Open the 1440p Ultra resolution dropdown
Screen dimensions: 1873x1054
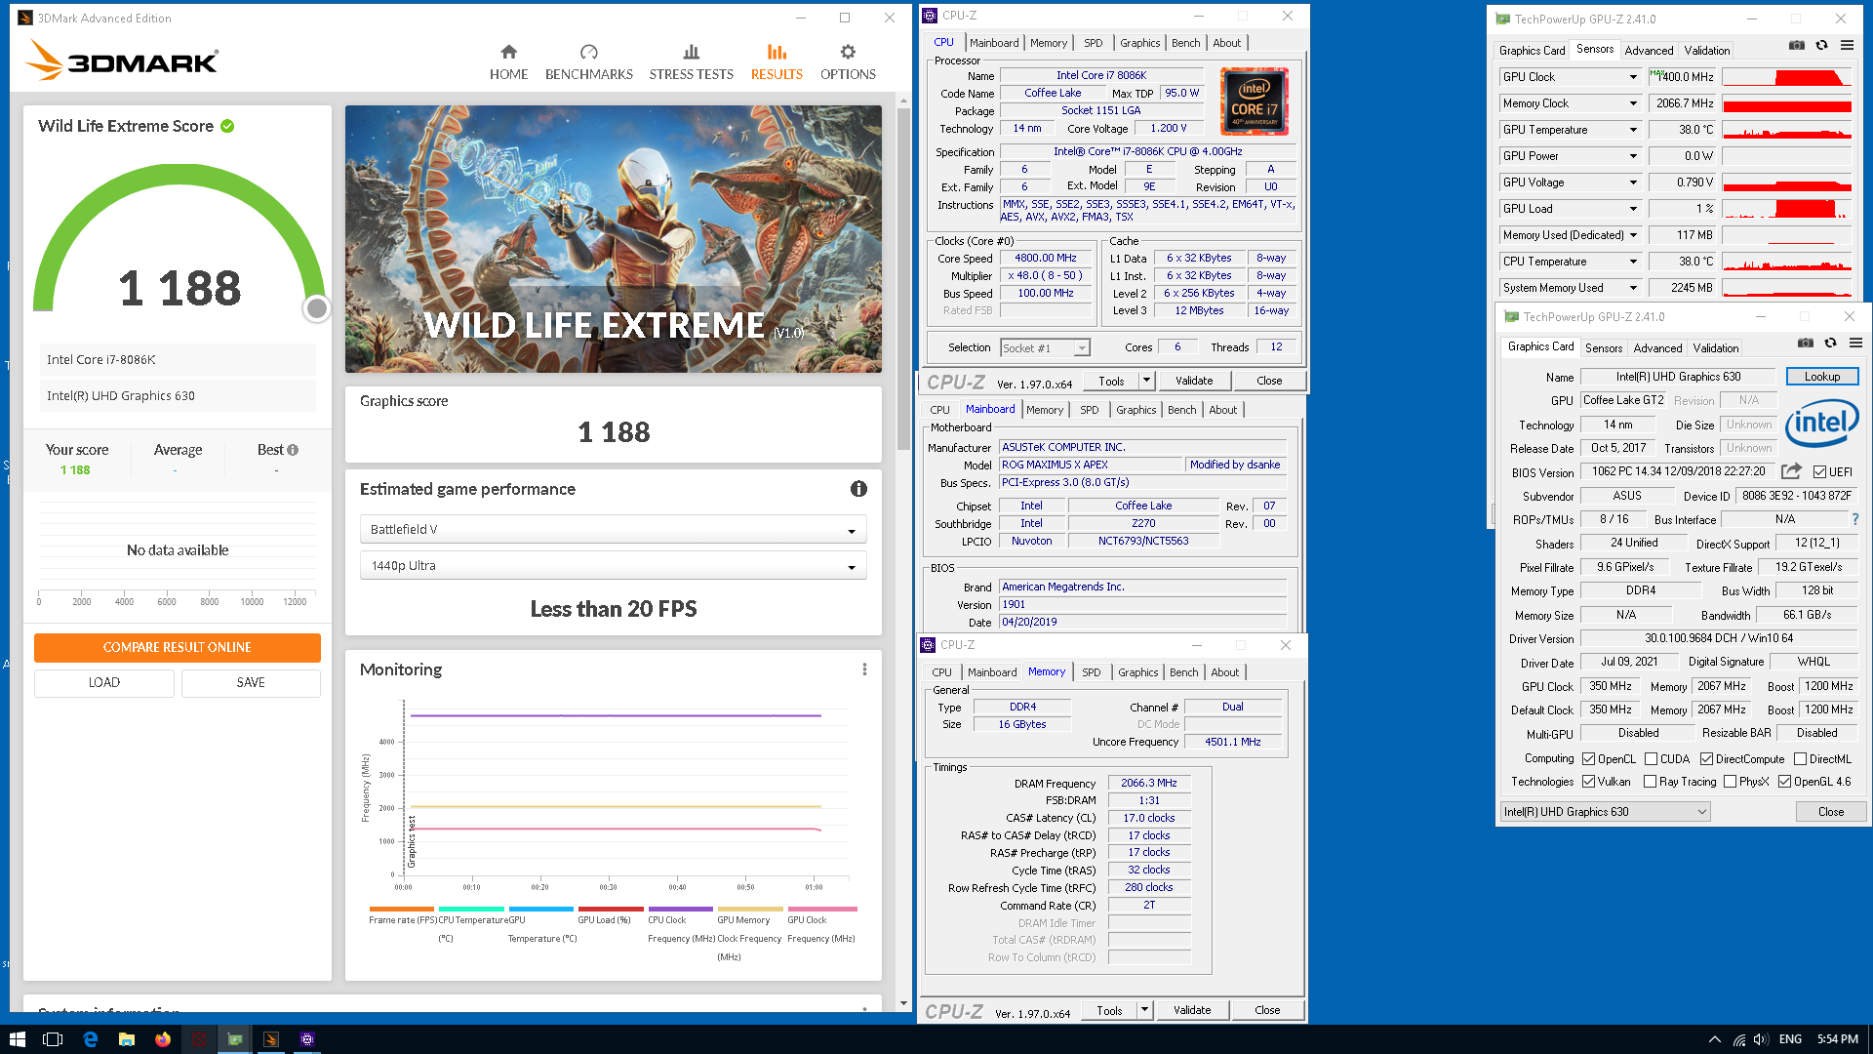(x=613, y=566)
